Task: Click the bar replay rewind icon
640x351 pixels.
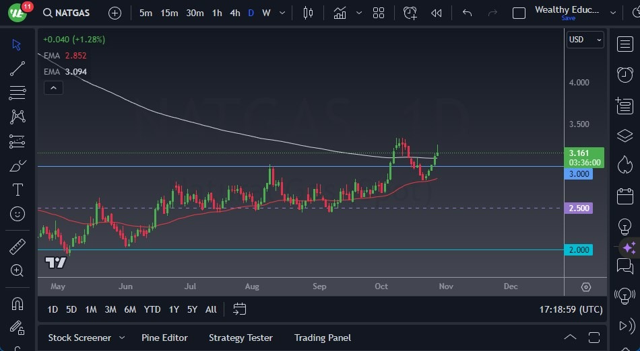Action: (x=437, y=13)
